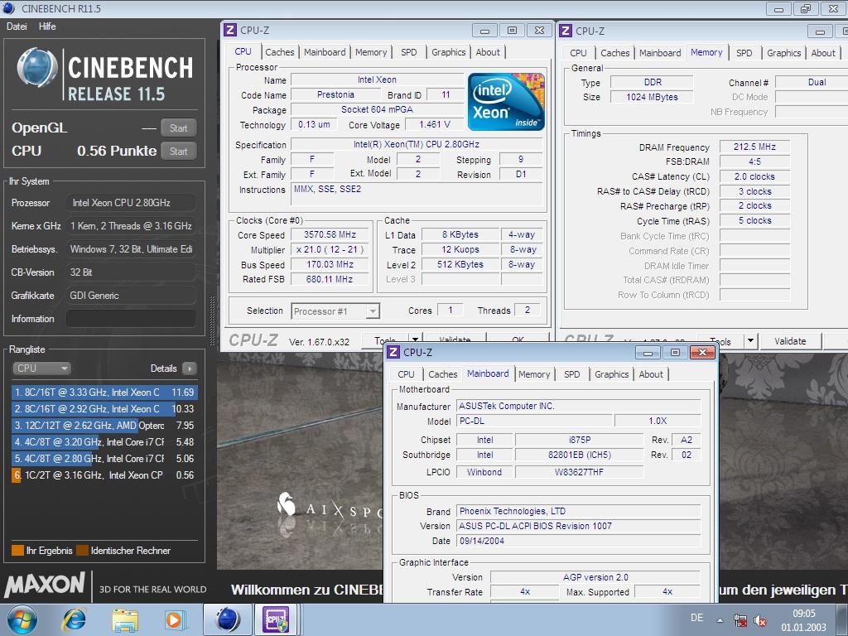Switch to Caches tab in CPU window
The width and height of the screenshot is (848, 636).
(x=280, y=52)
